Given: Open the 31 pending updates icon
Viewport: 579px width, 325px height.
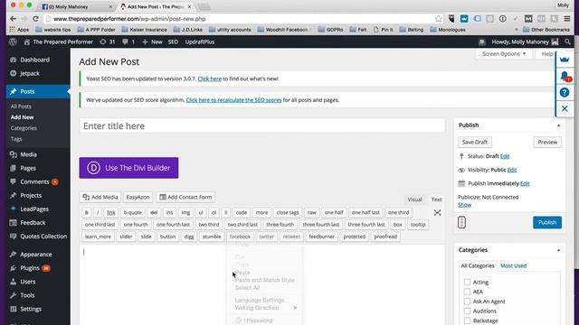Looking at the screenshot, I should (x=108, y=42).
